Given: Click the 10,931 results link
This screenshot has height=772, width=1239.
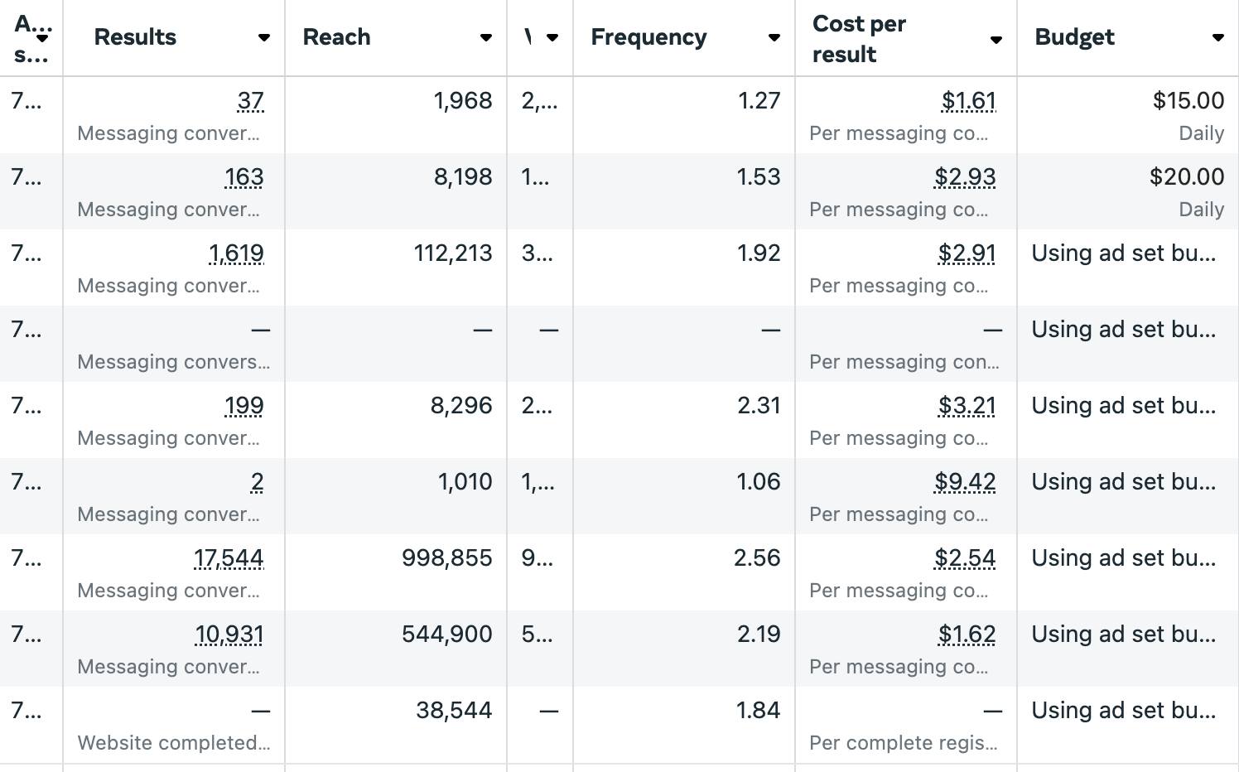Looking at the screenshot, I should tap(229, 634).
